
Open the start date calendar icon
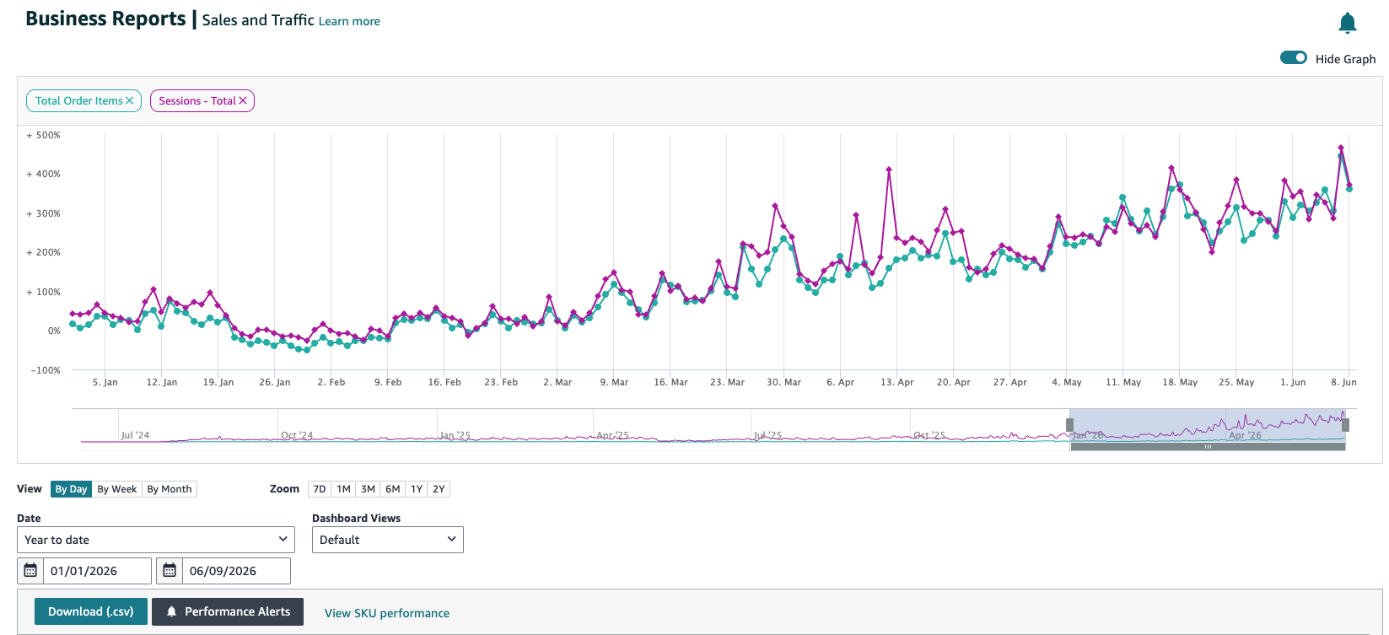30,571
